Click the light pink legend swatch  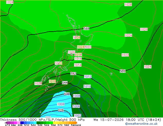[x=19, y=123]
